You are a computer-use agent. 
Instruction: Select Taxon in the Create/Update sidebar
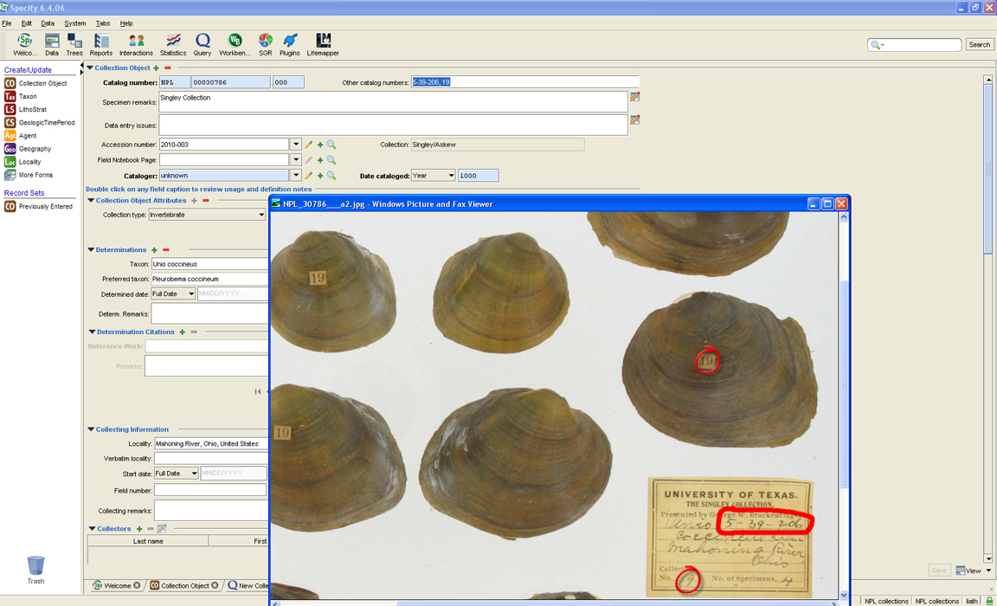[x=28, y=97]
